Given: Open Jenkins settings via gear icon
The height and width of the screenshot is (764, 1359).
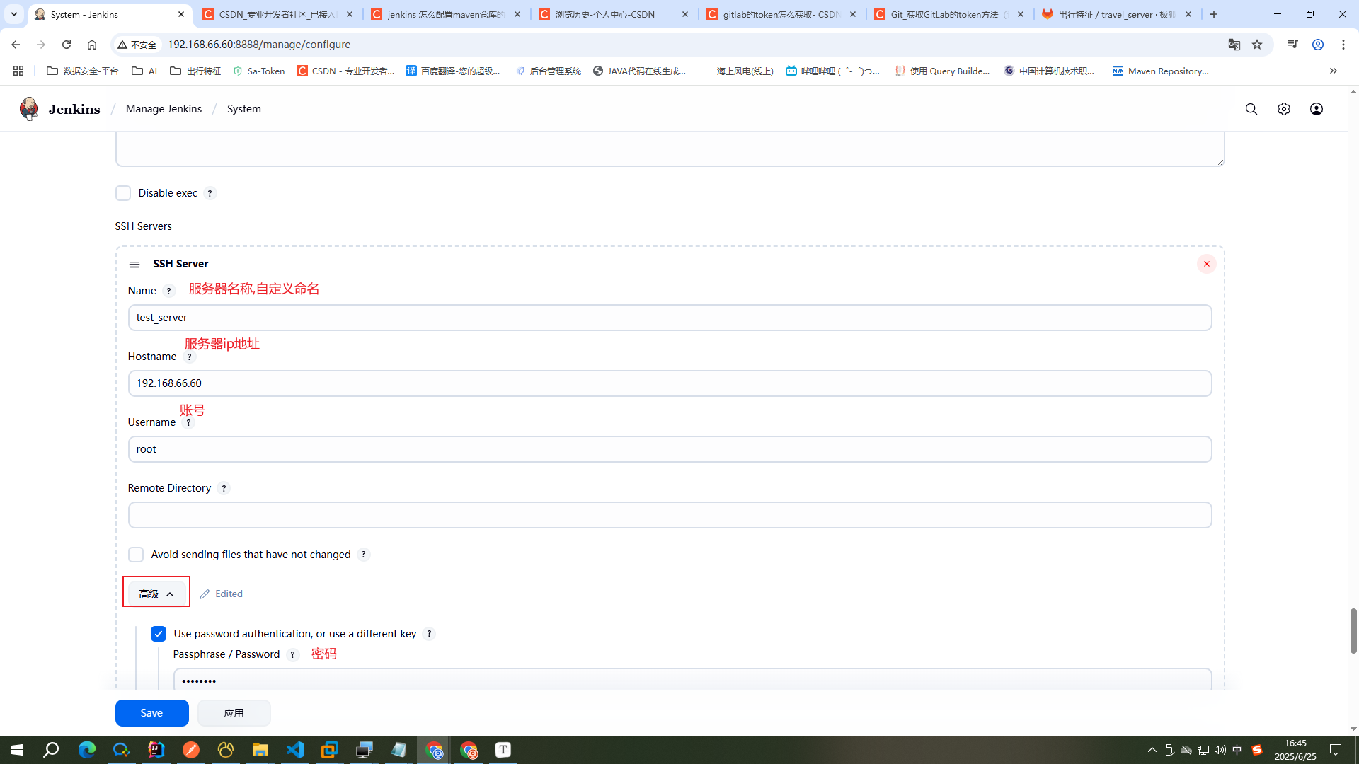Looking at the screenshot, I should click(1284, 109).
